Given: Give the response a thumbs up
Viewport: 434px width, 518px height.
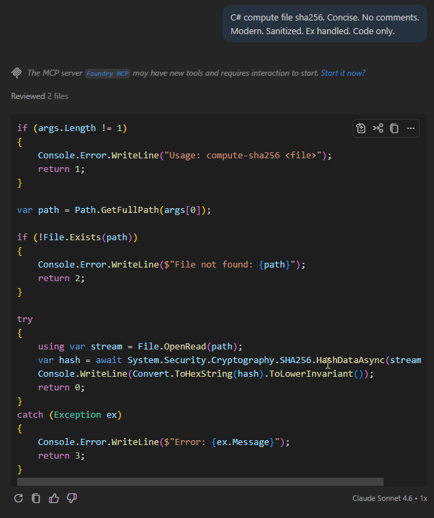Looking at the screenshot, I should (54, 498).
